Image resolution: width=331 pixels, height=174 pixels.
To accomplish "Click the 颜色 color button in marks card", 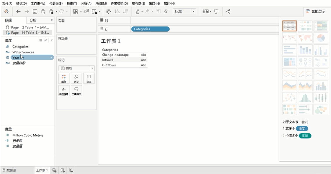I will coord(64,79).
